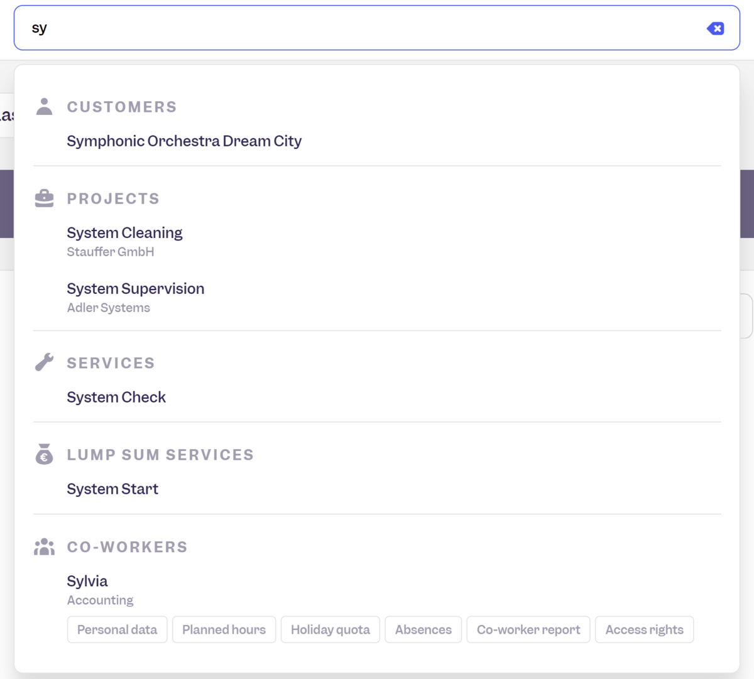Clear the search field with the backspace icon
This screenshot has width=754, height=679.
point(715,28)
